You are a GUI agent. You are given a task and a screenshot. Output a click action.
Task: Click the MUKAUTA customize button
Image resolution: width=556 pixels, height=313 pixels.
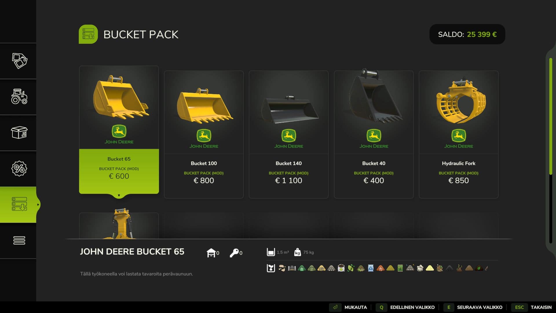tap(349, 307)
